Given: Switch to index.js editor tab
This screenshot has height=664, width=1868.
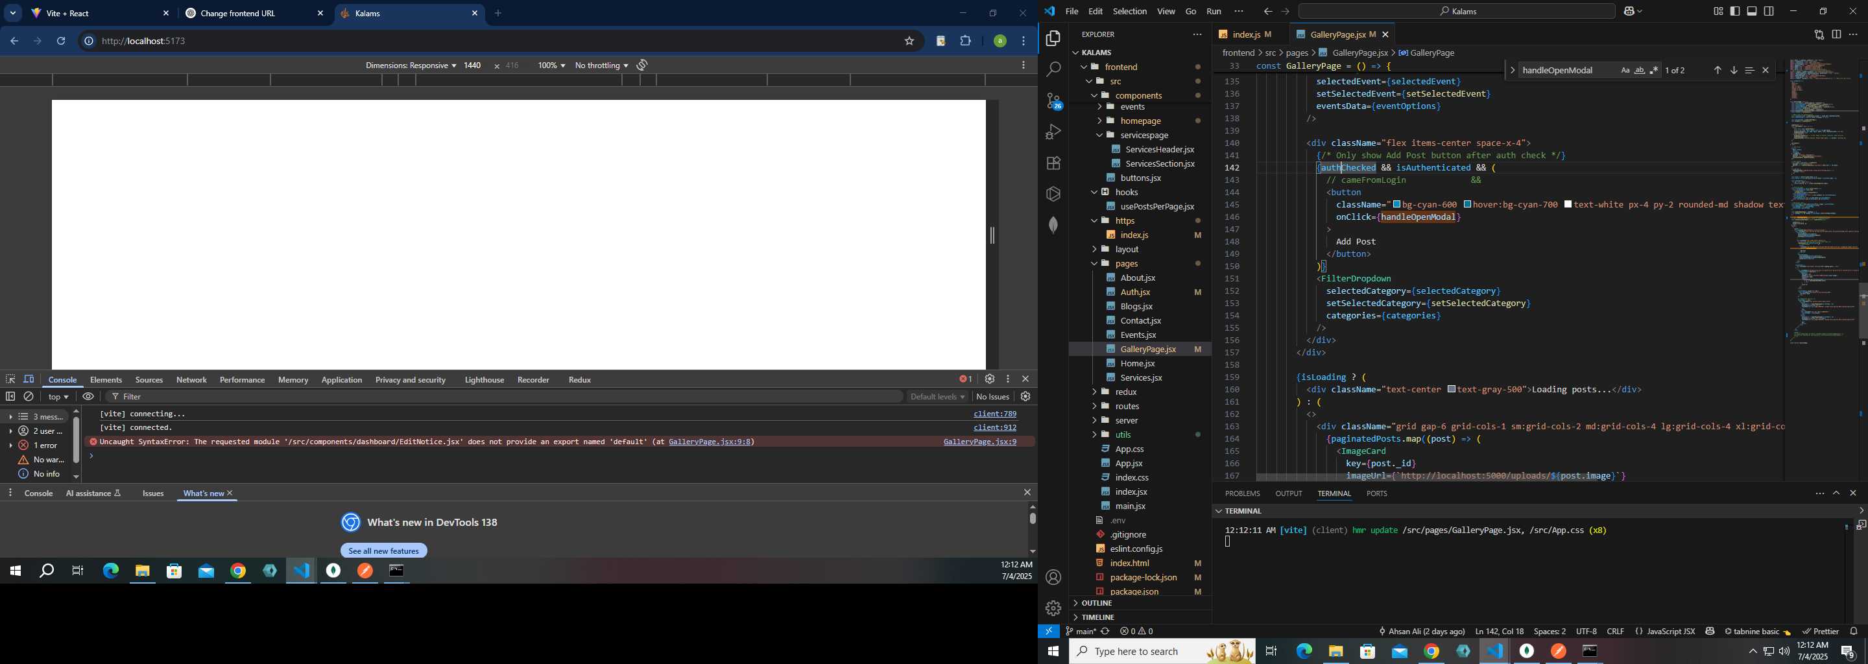Looking at the screenshot, I should click(1245, 35).
